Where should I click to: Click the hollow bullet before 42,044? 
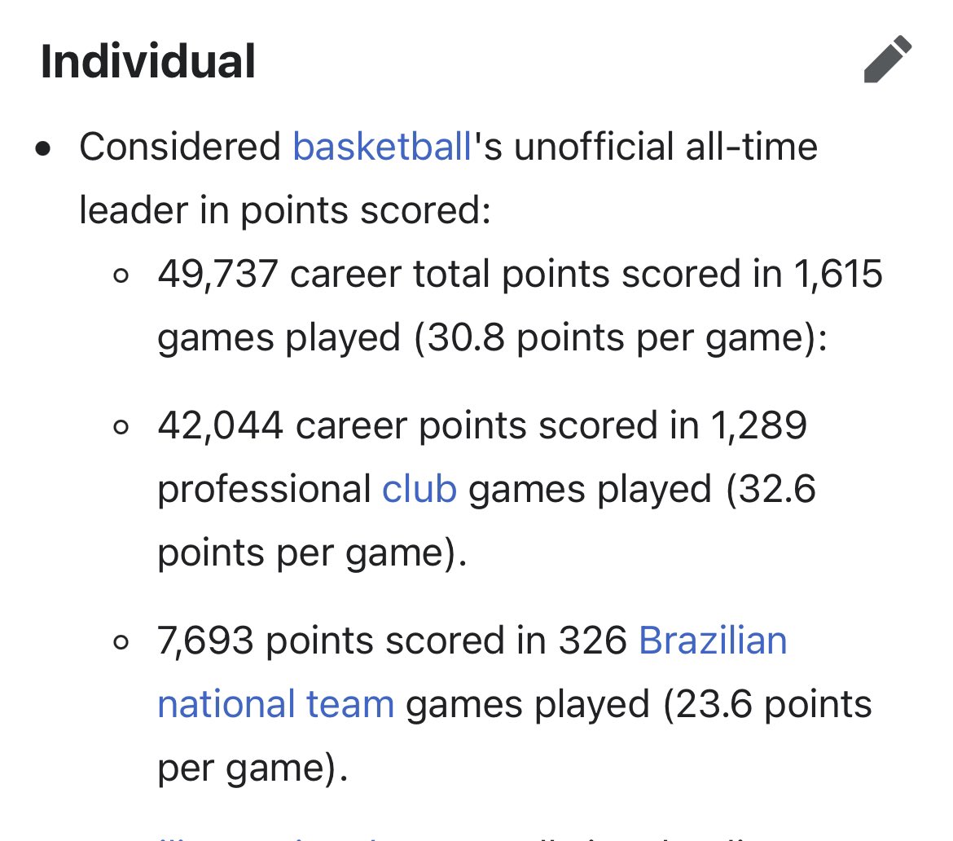click(121, 427)
